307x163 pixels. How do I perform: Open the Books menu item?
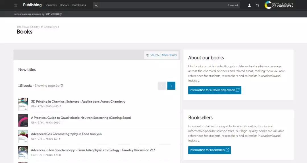pyautogui.click(x=64, y=5)
